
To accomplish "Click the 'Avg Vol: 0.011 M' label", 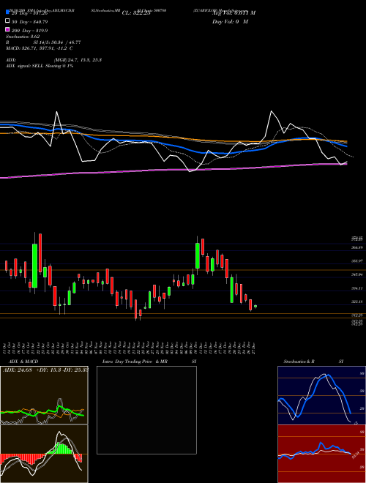I will coord(234,13).
